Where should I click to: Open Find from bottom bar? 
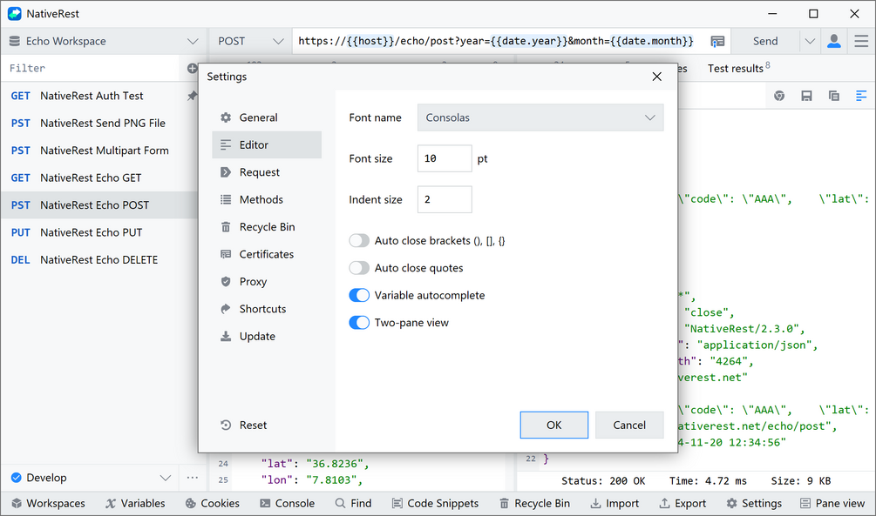[x=353, y=504]
